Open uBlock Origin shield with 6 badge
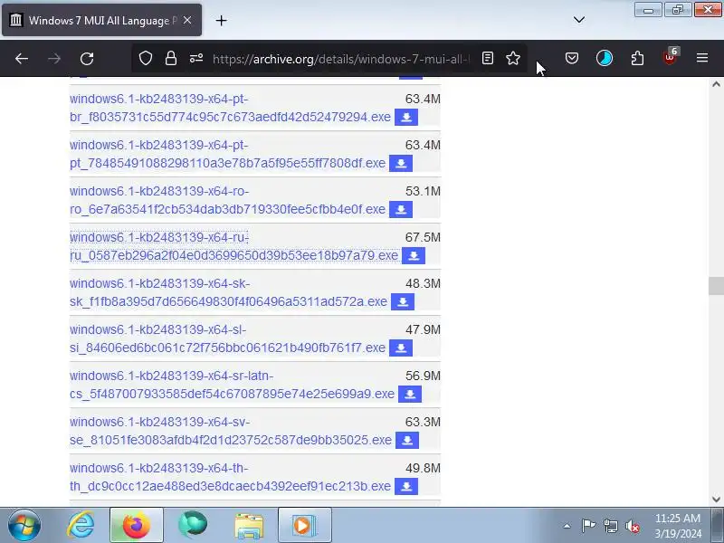The height and width of the screenshot is (543, 724). pos(670,57)
